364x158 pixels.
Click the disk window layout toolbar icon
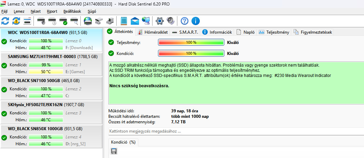coord(27,21)
